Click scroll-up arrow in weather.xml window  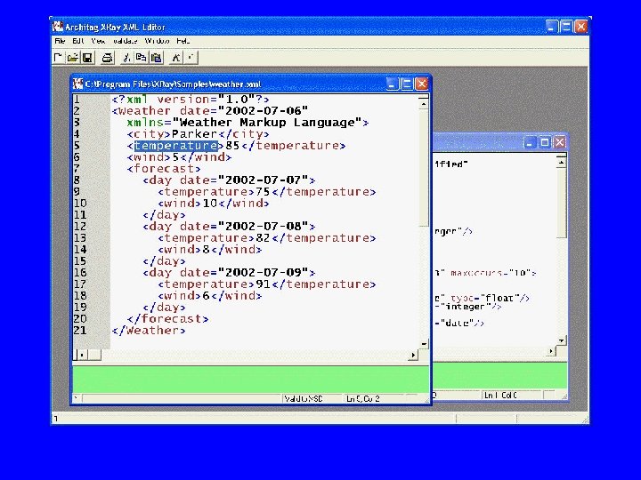click(424, 104)
